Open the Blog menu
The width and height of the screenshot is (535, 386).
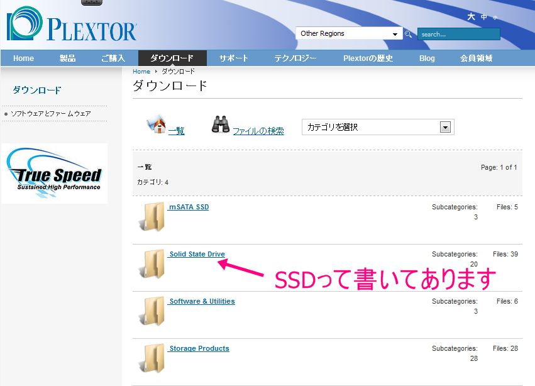pyautogui.click(x=427, y=58)
